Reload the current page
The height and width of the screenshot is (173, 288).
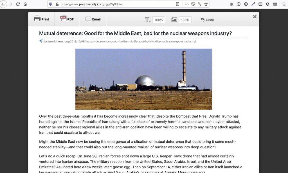tap(18, 4)
